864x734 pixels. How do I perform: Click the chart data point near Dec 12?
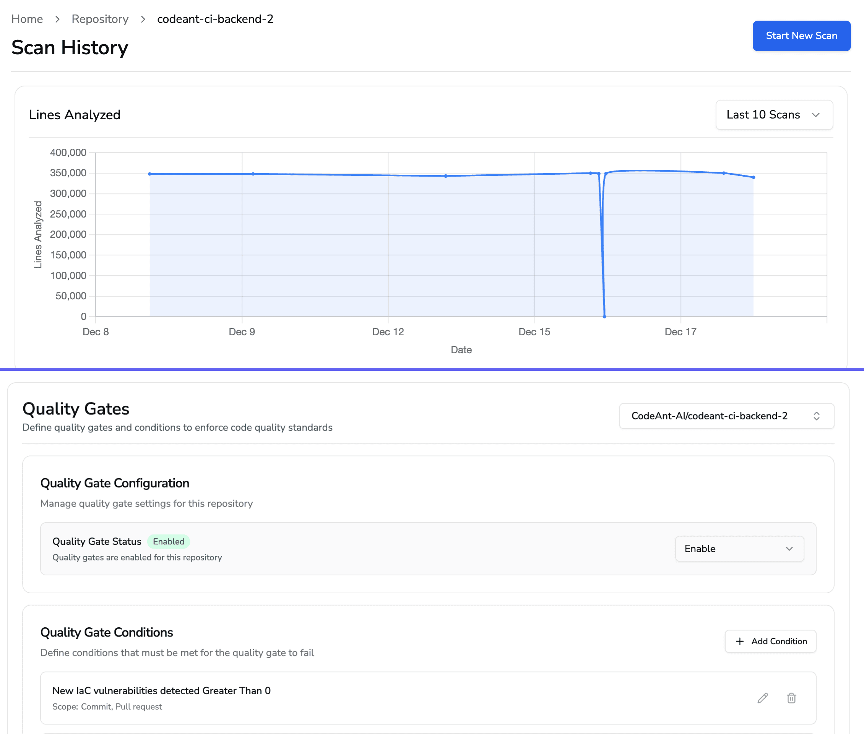click(x=446, y=176)
